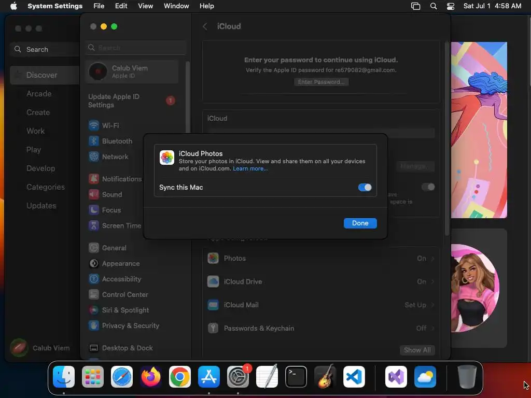The height and width of the screenshot is (398, 531).
Task: Select Categories in App Store sidebar
Action: click(45, 187)
